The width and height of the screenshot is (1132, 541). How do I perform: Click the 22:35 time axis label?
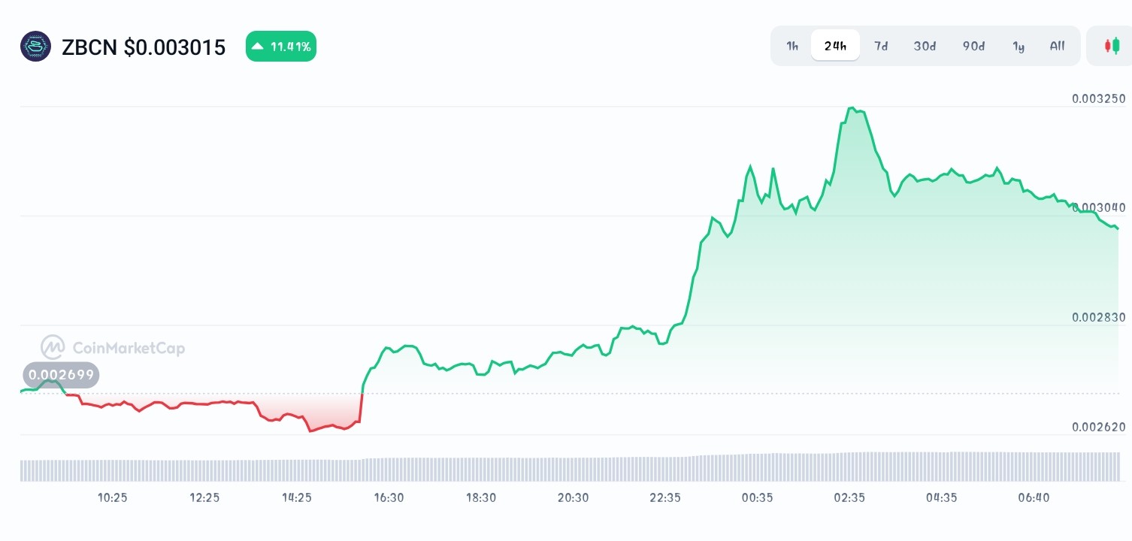(665, 497)
